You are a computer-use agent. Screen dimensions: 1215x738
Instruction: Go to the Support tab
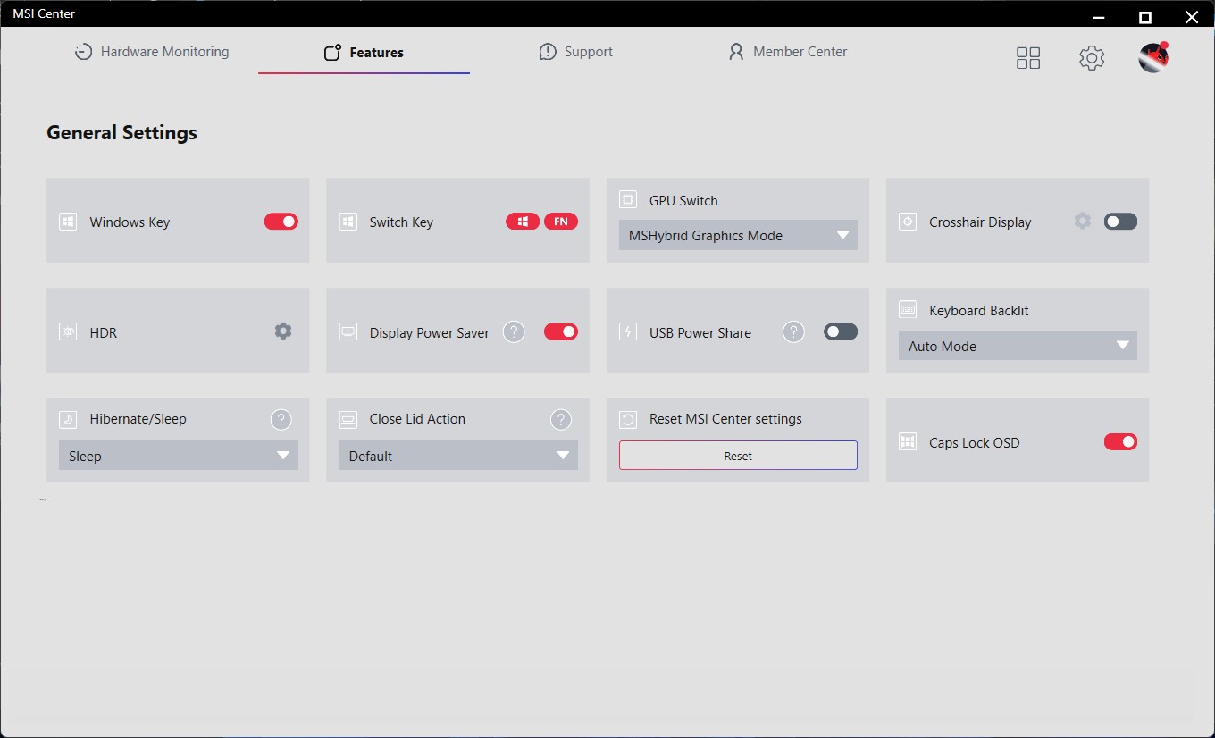[x=576, y=52]
